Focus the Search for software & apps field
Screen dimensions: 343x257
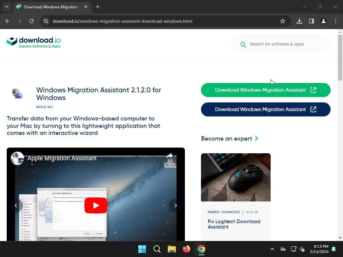coord(281,44)
